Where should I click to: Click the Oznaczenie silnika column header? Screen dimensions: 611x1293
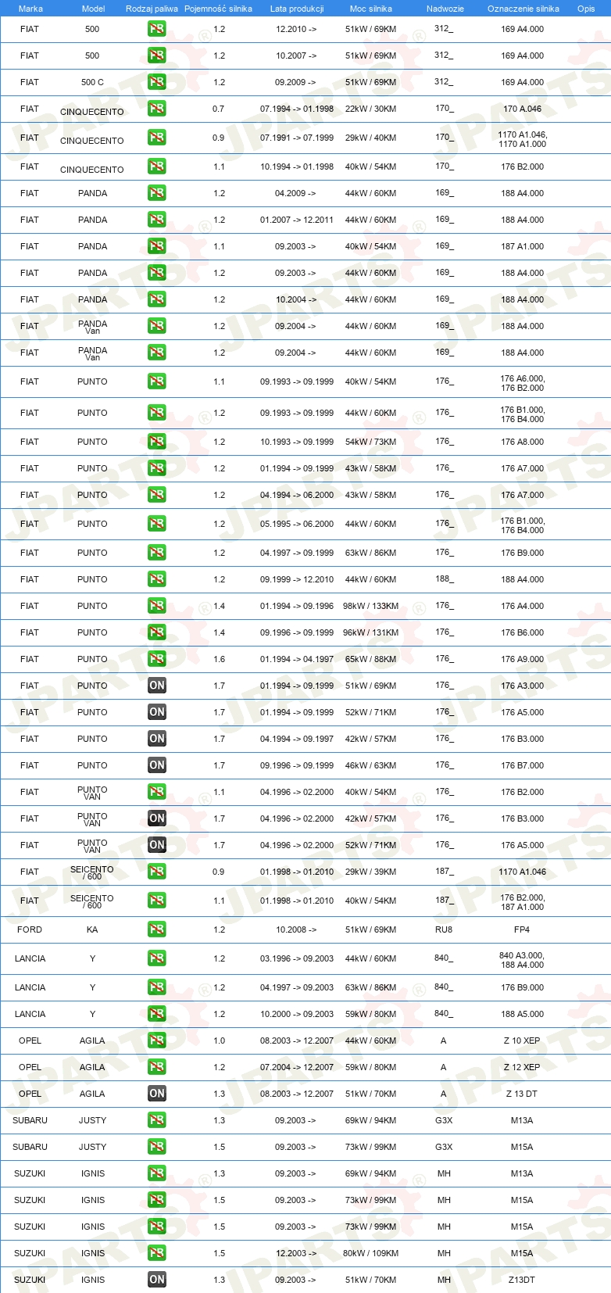click(523, 9)
